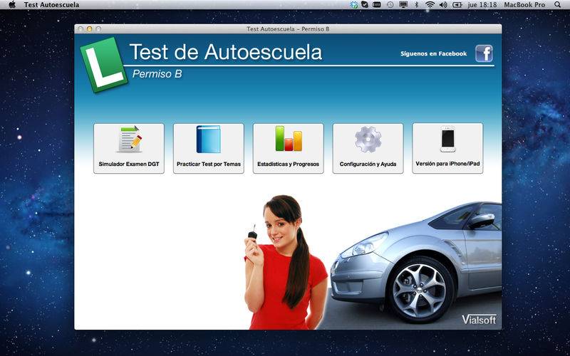Open the Apple menu
The image size is (570, 356).
click(11, 4)
